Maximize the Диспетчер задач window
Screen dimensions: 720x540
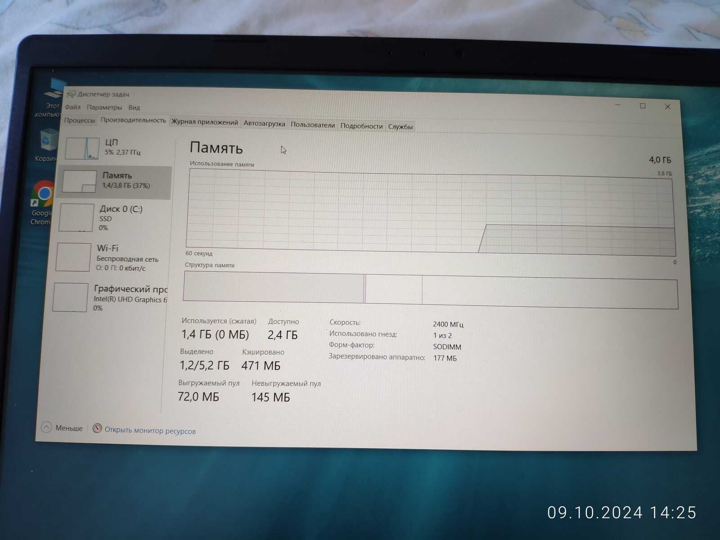click(643, 106)
